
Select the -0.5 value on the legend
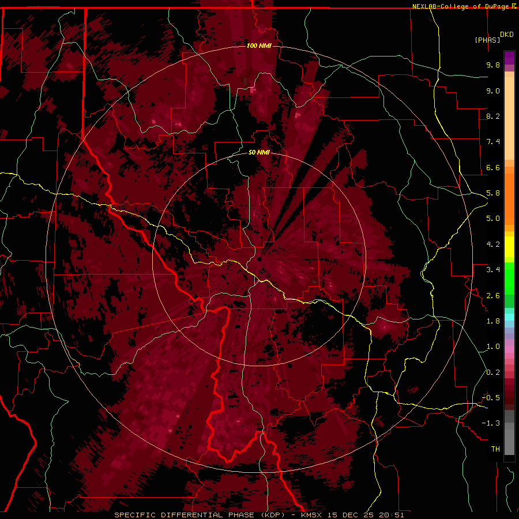pyautogui.click(x=491, y=398)
